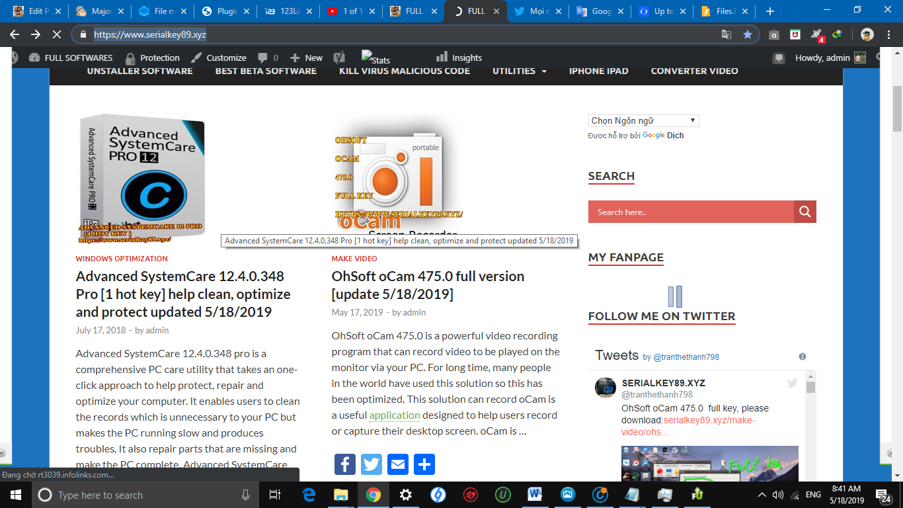Viewport: 903px width, 508px height.
Task: Open Task View on taskbar
Action: pyautogui.click(x=275, y=495)
